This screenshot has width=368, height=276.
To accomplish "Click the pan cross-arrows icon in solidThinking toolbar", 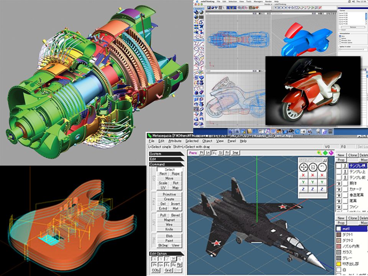I will [x=289, y=8].
